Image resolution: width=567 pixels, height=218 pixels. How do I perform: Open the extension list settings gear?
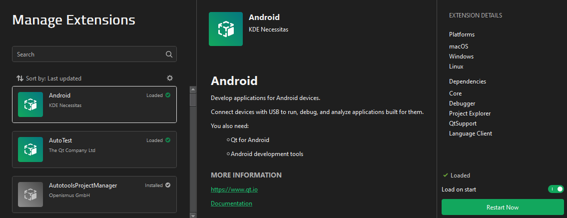[169, 78]
